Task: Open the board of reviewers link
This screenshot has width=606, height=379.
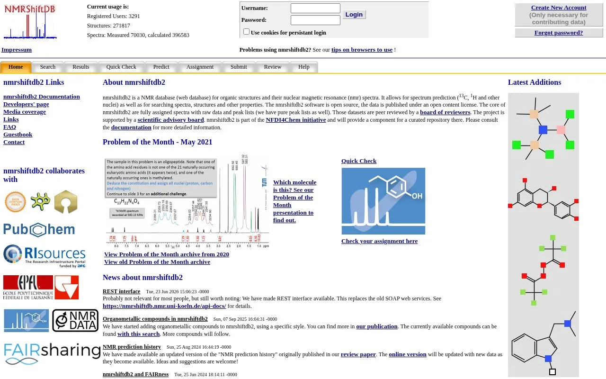Action: [x=445, y=112]
